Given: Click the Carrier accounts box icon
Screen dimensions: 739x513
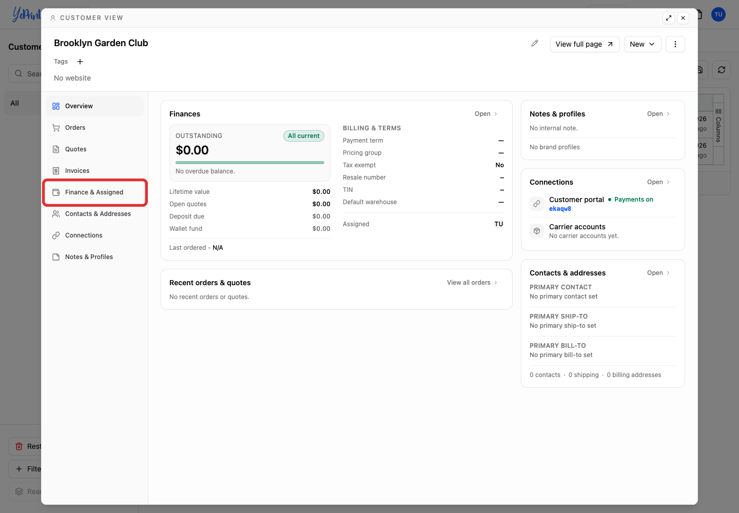Looking at the screenshot, I should click(537, 231).
